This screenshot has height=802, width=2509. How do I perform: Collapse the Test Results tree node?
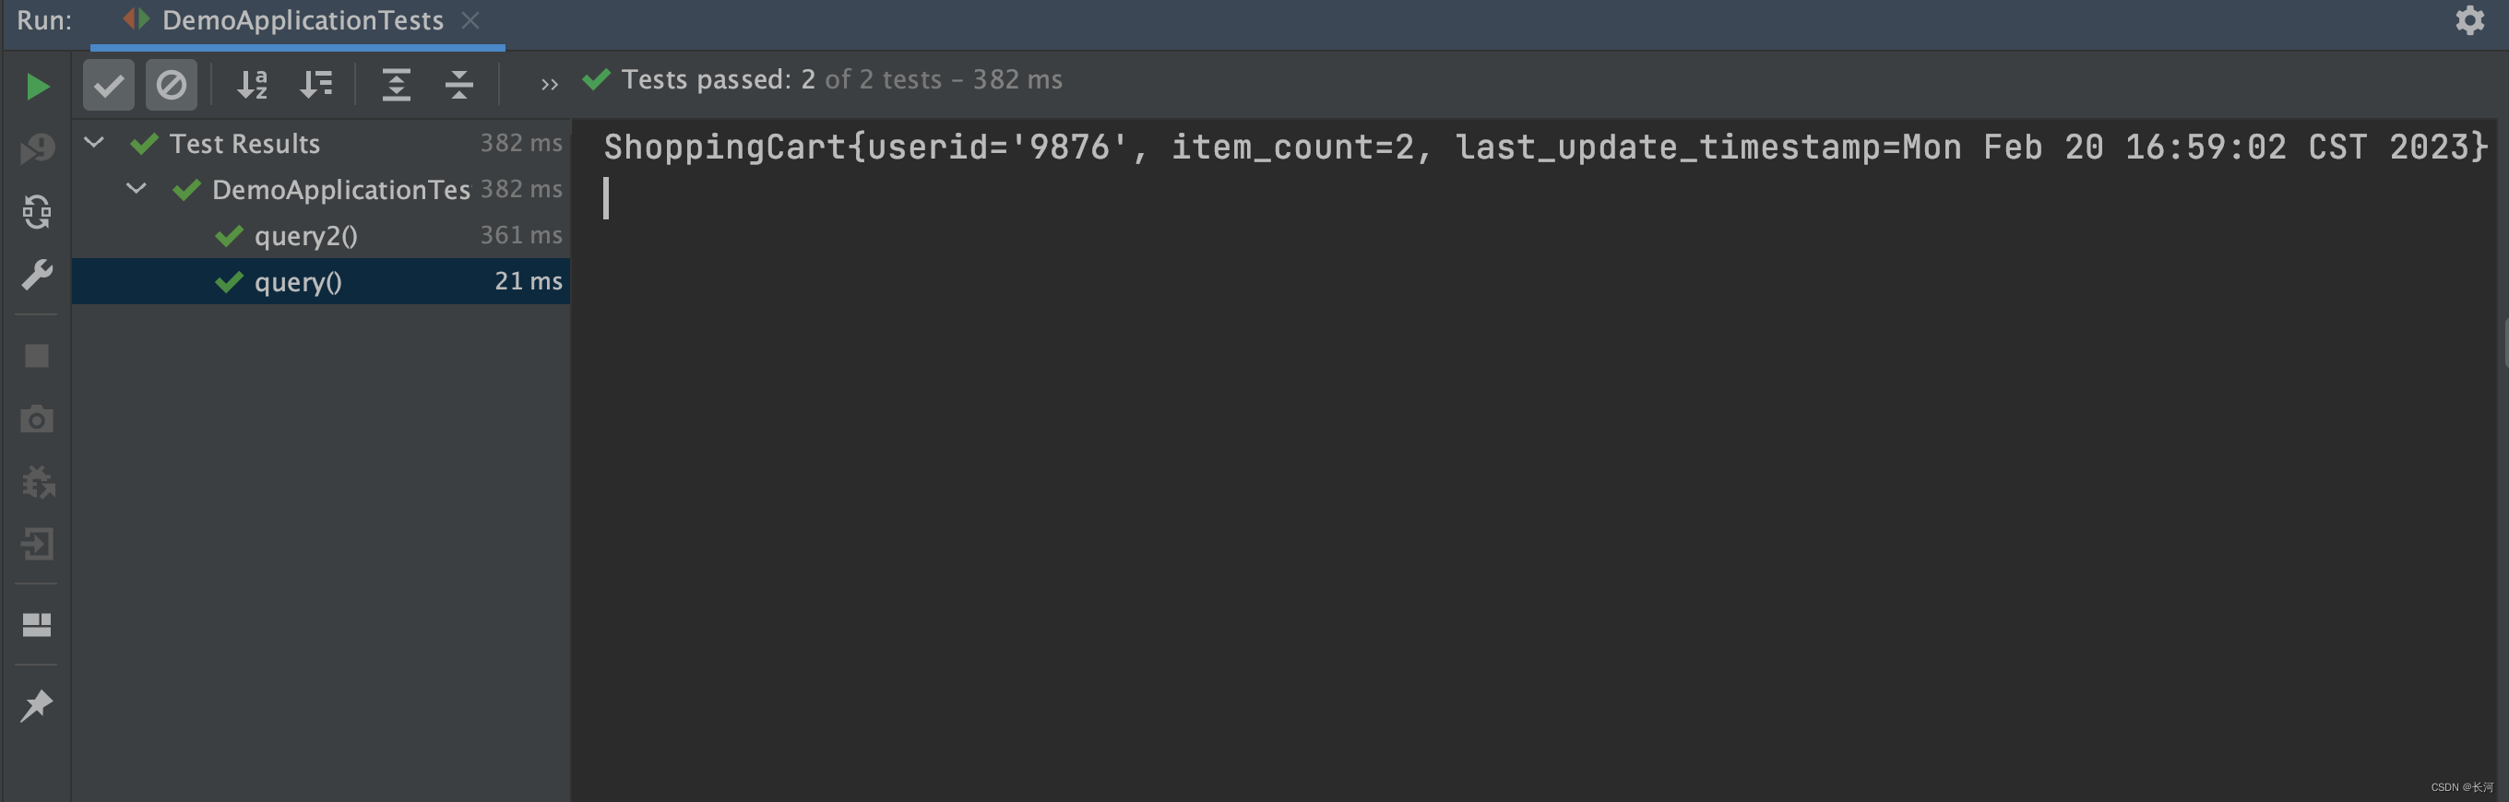click(94, 143)
